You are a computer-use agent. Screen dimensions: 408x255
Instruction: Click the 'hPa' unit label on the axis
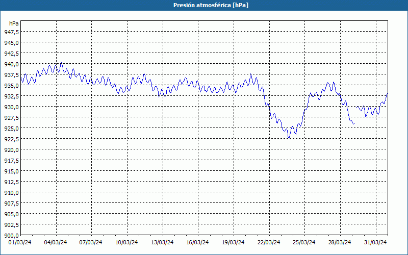[14, 23]
